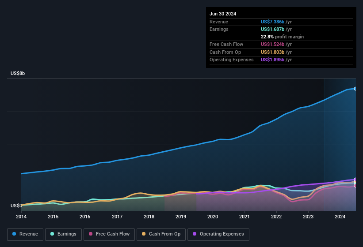Click the 2019 x-axis label

180,217
